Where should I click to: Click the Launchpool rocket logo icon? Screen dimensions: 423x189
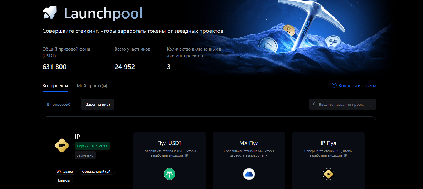(x=50, y=13)
